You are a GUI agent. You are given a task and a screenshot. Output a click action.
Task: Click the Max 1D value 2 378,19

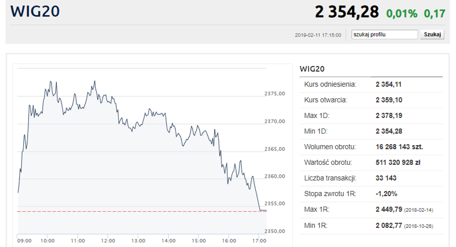click(389, 116)
